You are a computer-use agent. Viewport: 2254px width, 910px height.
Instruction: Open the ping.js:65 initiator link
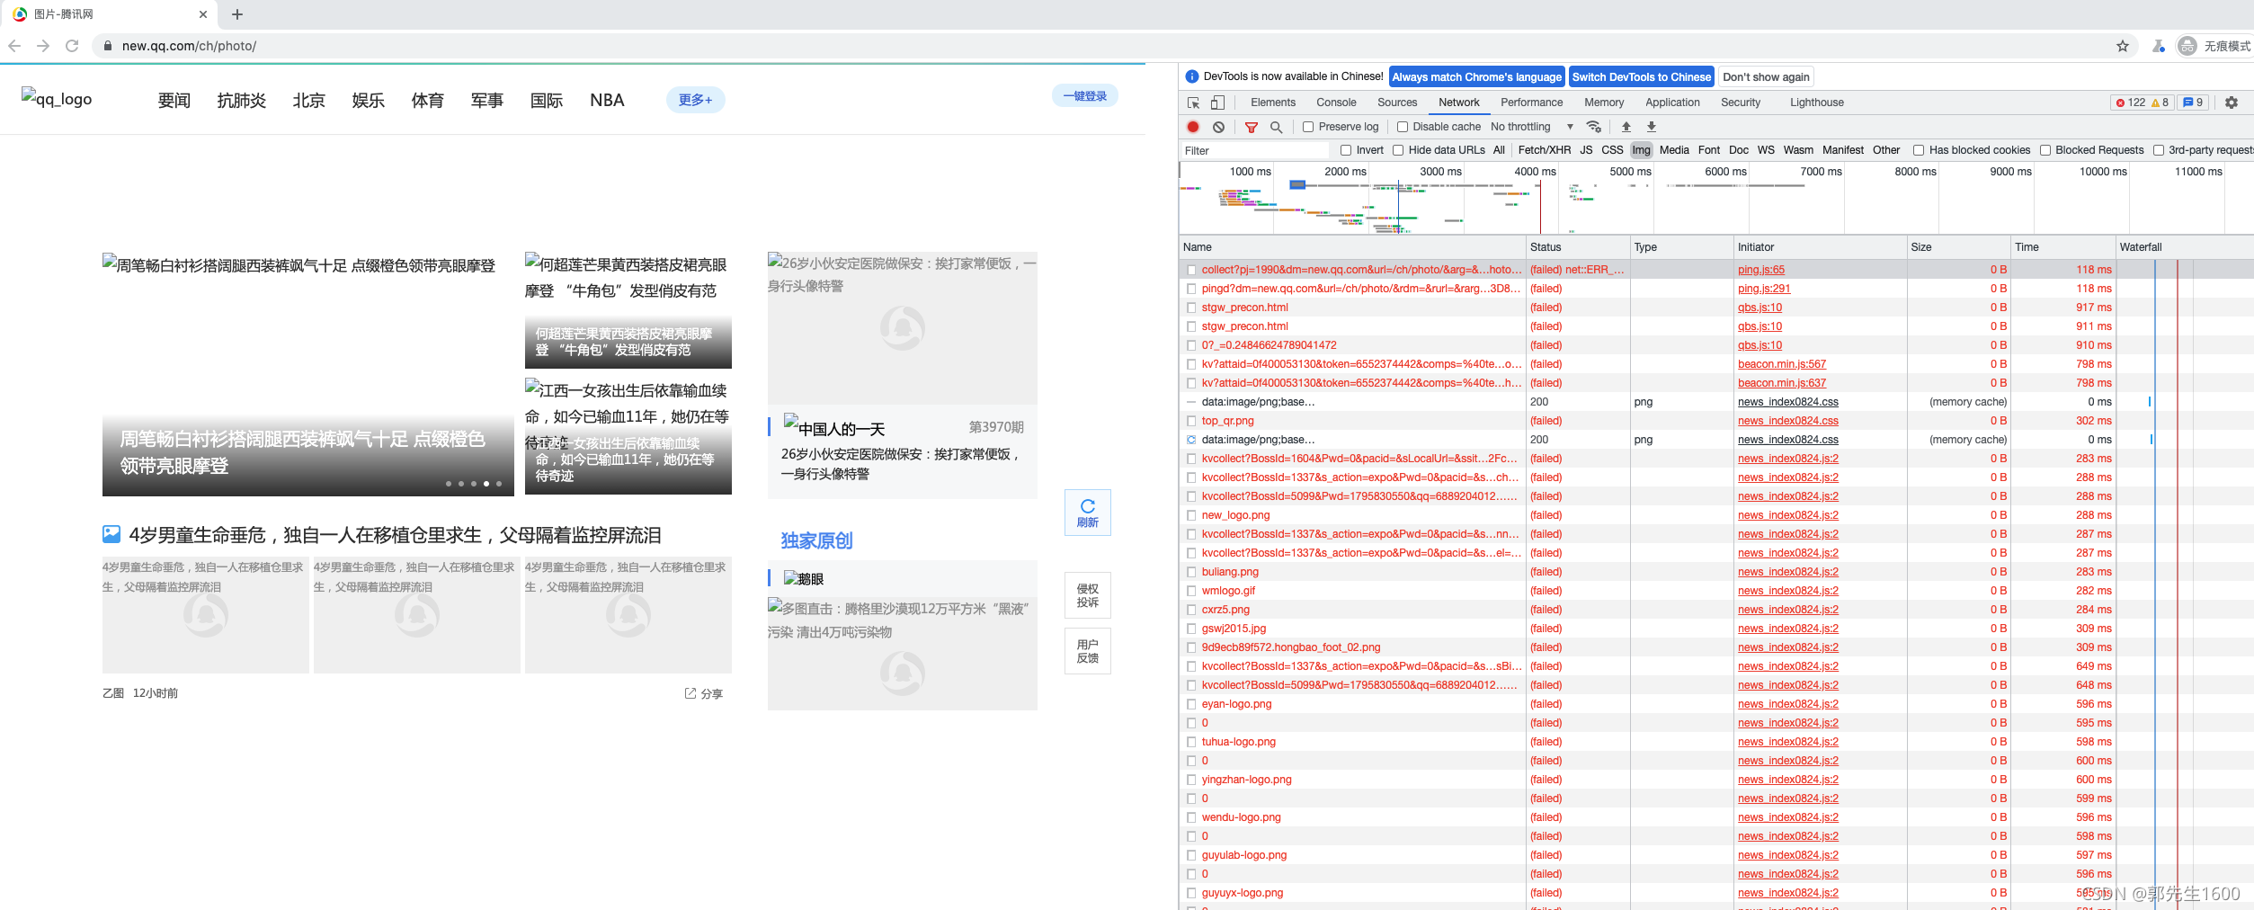tap(1761, 270)
